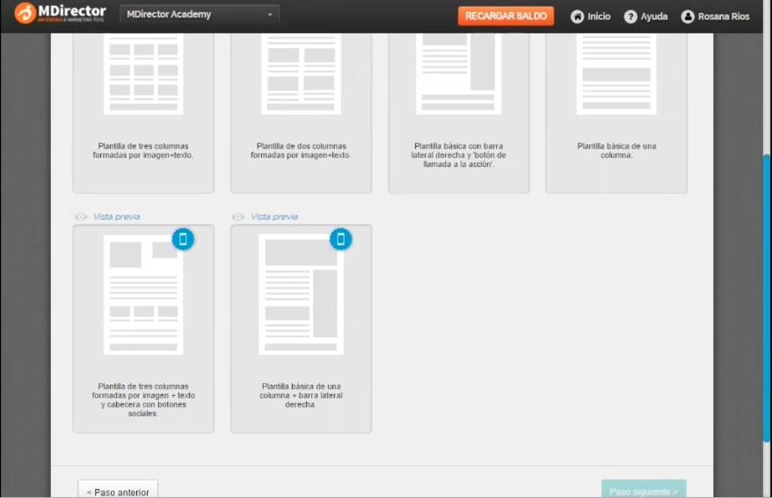
Task: Select three columns imagen+texto template thumbnail
Action: pos(143,74)
